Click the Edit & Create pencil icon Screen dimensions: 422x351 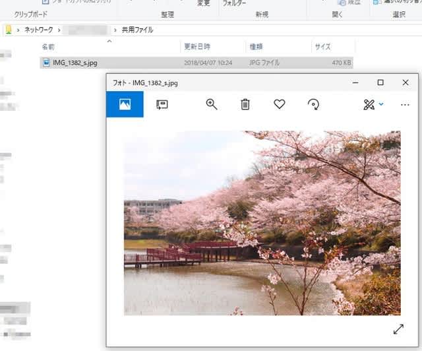[x=369, y=104]
